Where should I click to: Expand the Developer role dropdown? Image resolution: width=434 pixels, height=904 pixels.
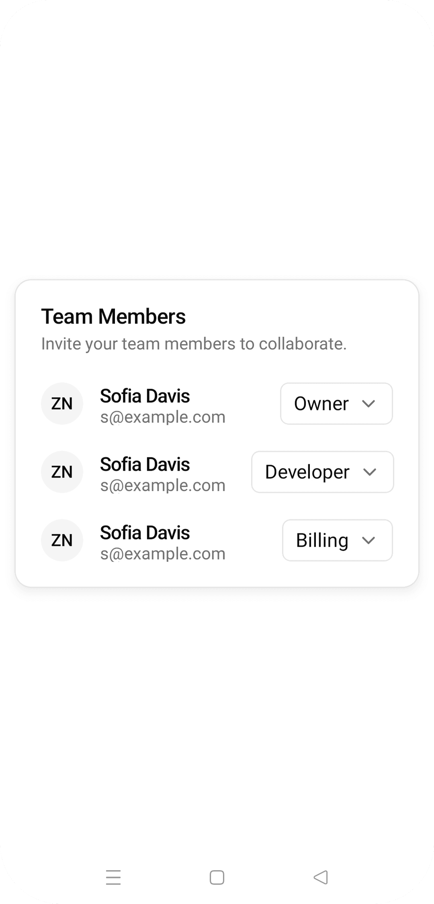pos(322,472)
